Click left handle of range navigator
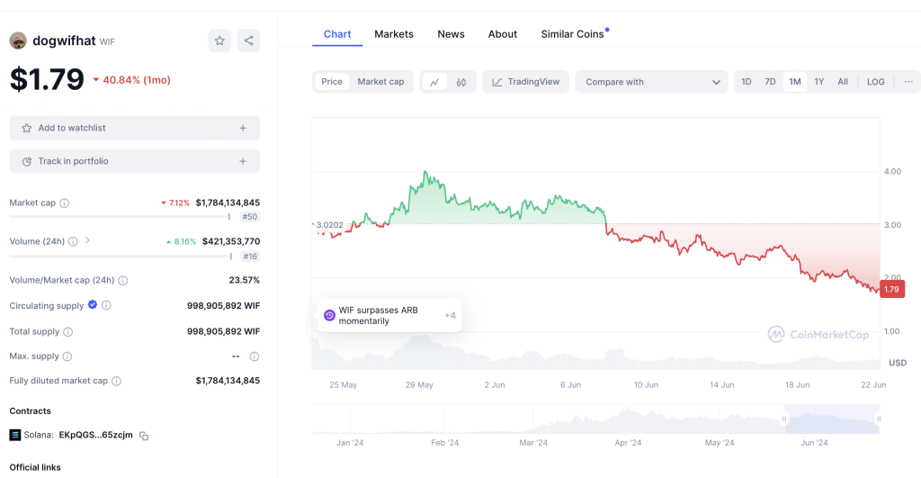The width and height of the screenshot is (921, 478). tap(784, 419)
